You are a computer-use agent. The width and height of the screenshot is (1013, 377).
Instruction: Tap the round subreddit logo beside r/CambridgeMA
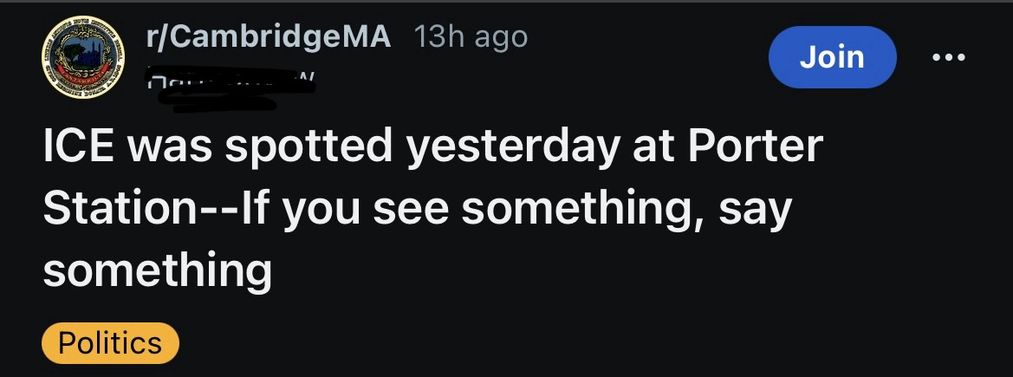click(84, 57)
